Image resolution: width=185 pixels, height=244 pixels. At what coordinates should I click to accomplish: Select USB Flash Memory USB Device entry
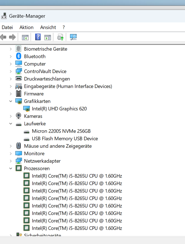(65, 139)
